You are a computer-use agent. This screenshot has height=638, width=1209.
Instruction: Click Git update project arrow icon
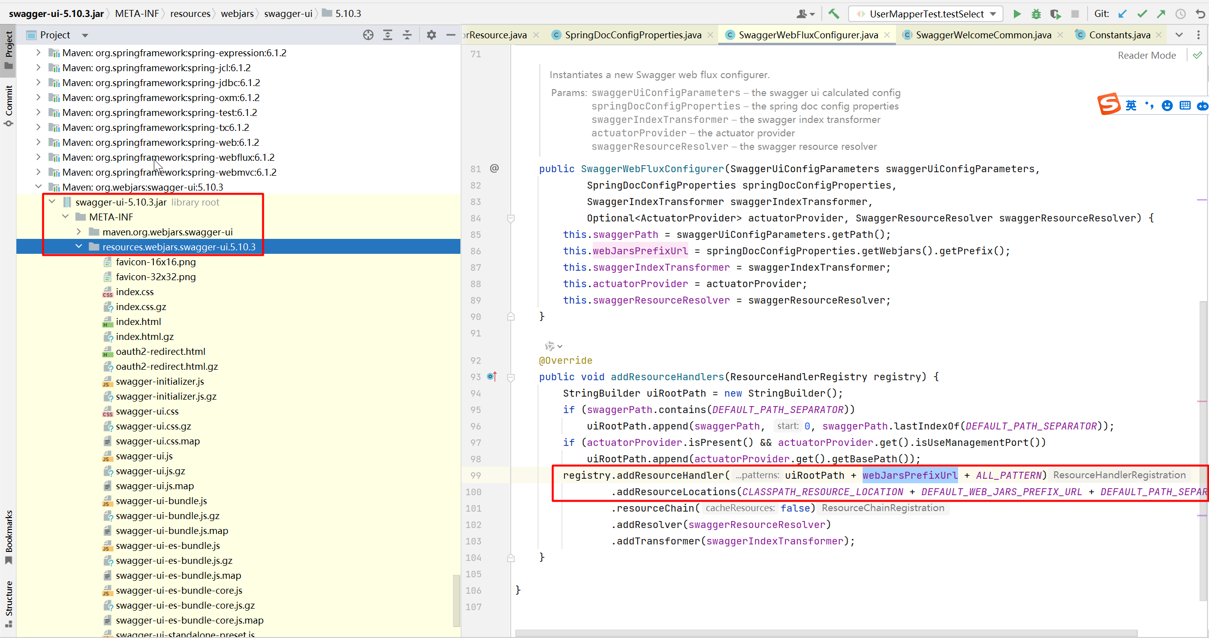[1122, 14]
